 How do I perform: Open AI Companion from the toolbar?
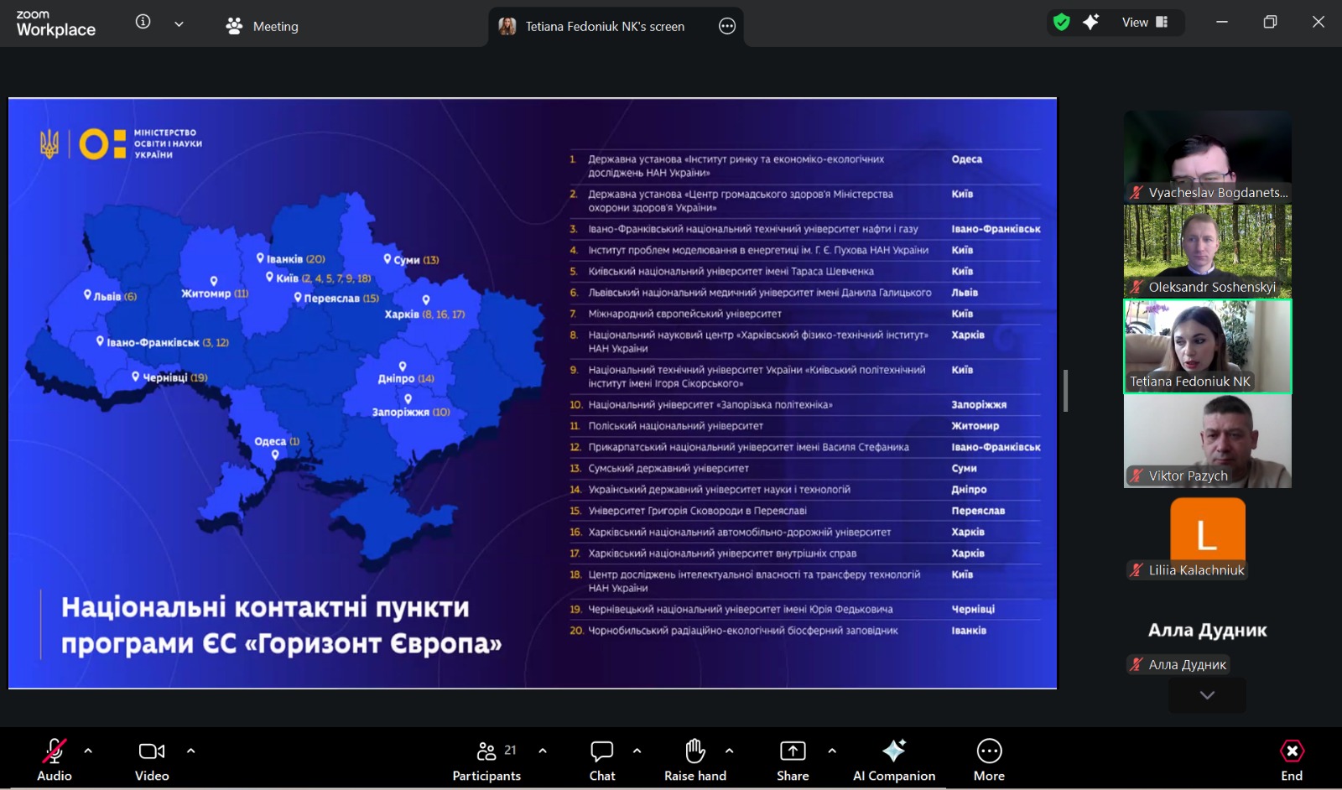coord(894,759)
